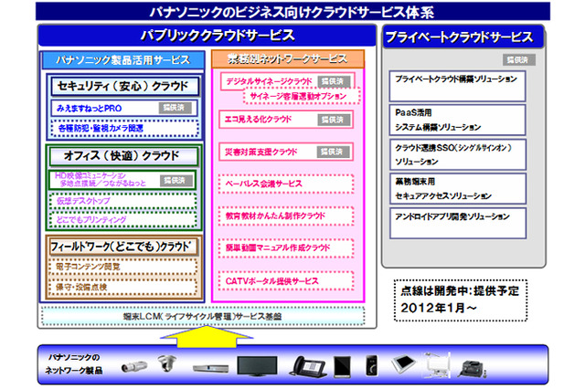This screenshot has width=585, height=389.
Task: Click 業務端末用セキュアアクセスソリューション box
Action: (458, 188)
